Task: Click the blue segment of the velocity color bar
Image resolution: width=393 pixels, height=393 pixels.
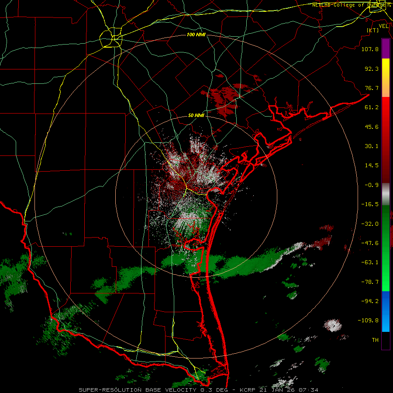Action: [386, 311]
